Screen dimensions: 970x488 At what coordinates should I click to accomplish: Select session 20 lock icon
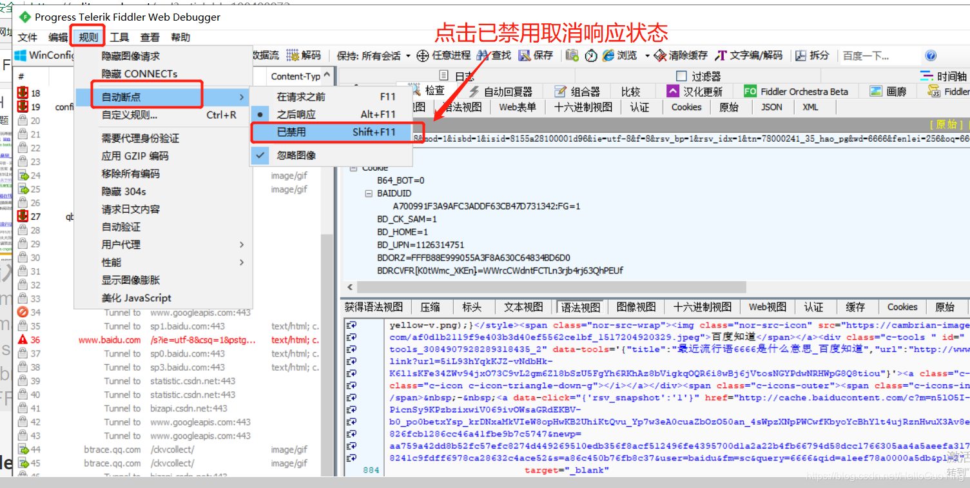[23, 121]
